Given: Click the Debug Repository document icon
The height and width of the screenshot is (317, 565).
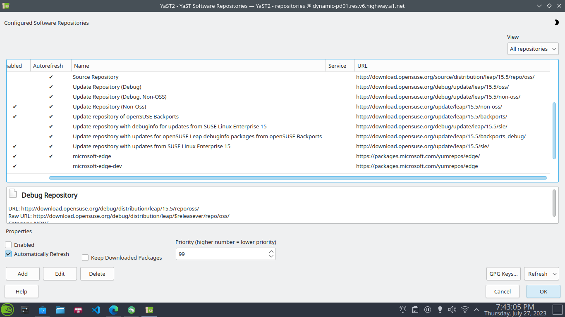Looking at the screenshot, I should pyautogui.click(x=13, y=193).
